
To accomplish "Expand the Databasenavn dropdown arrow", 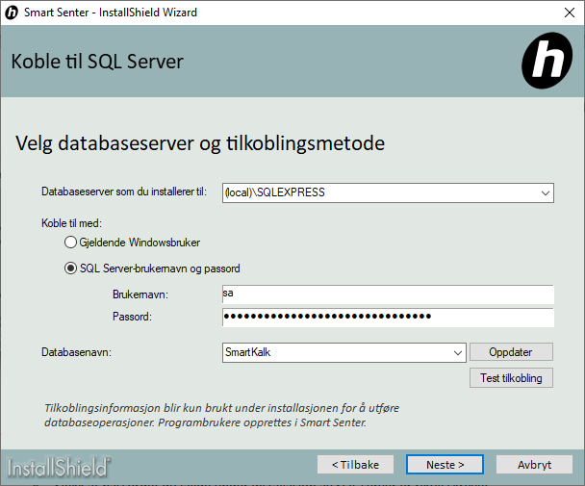I will (x=458, y=353).
